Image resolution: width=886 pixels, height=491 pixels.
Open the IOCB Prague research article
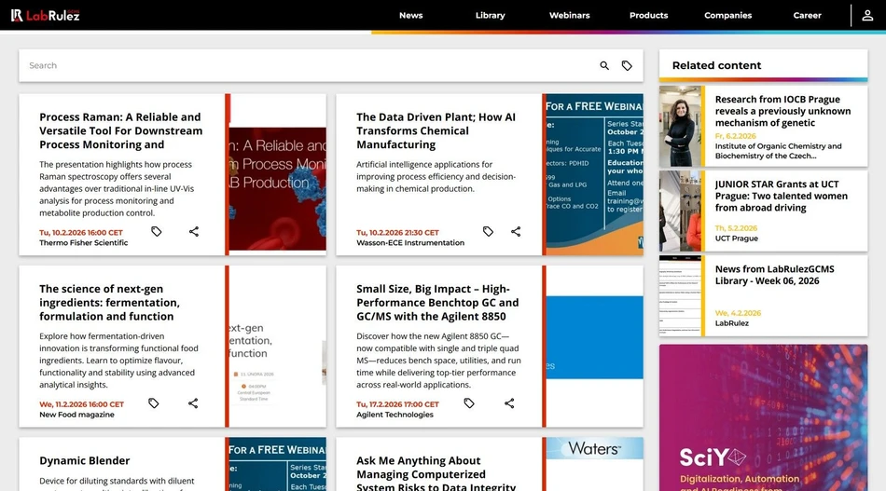(x=782, y=111)
